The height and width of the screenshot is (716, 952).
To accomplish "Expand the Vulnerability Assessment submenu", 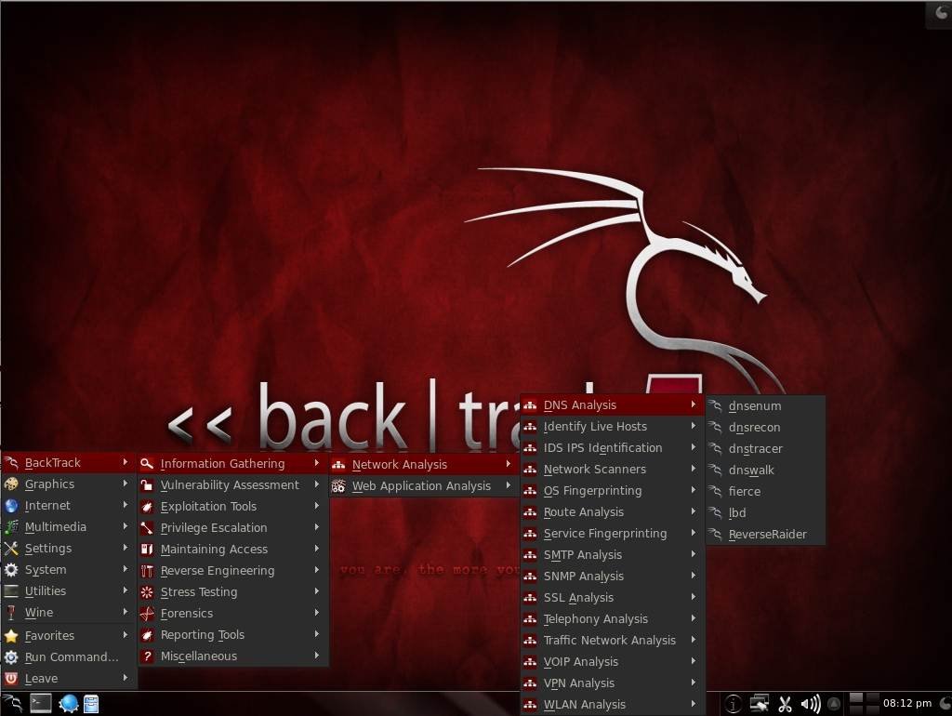I will 230,485.
